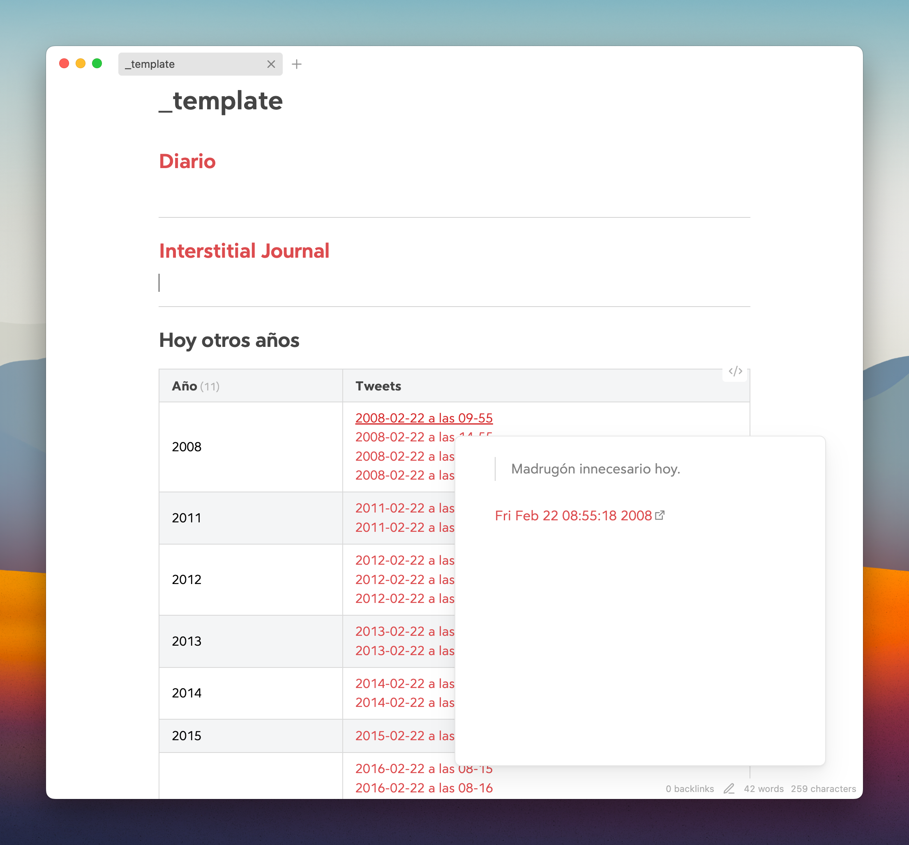The height and width of the screenshot is (845, 909).
Task: Show 0 backlinks in status bar
Action: [x=690, y=789]
